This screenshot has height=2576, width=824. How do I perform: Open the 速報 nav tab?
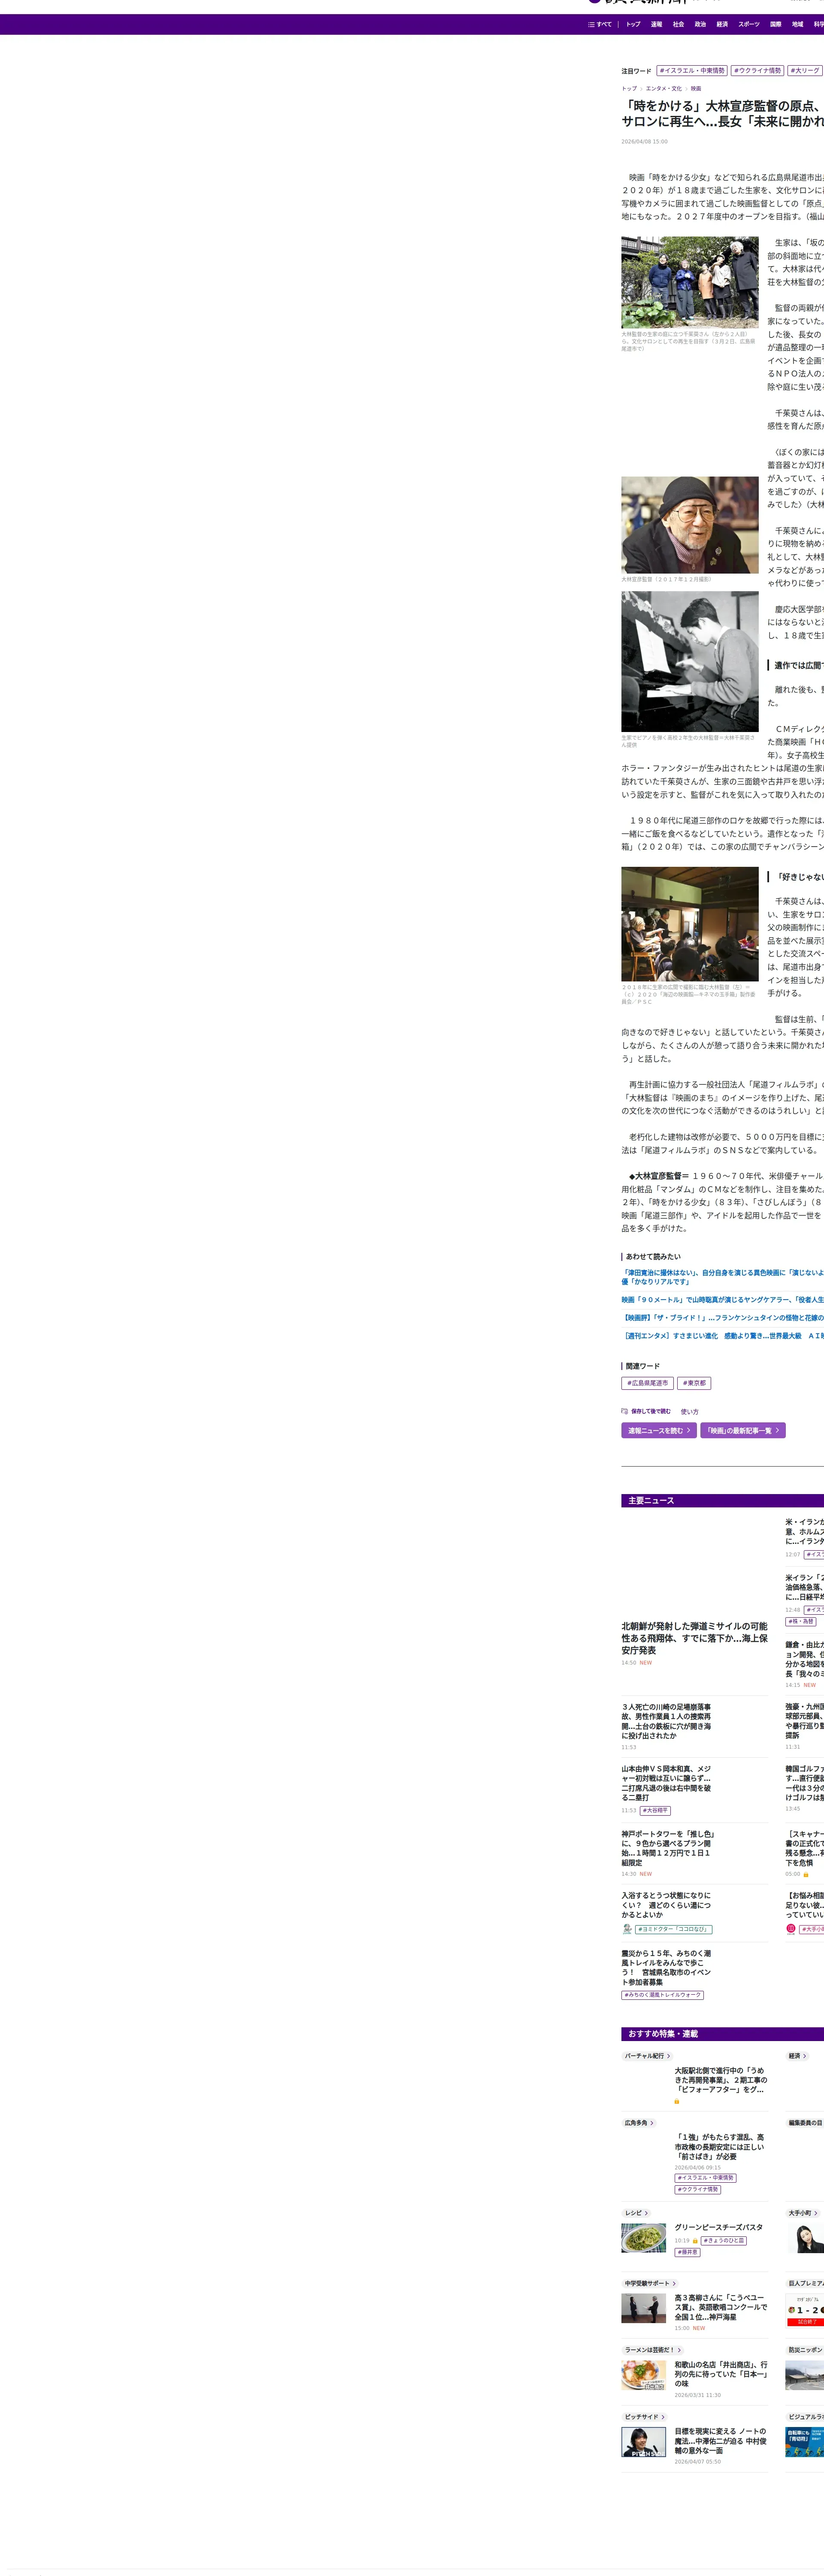pos(656,24)
